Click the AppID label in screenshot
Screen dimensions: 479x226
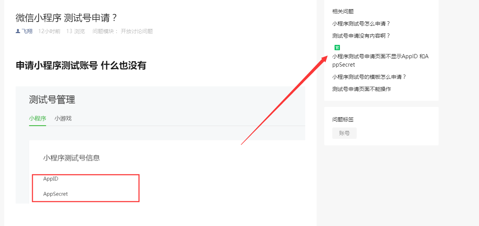tap(51, 179)
